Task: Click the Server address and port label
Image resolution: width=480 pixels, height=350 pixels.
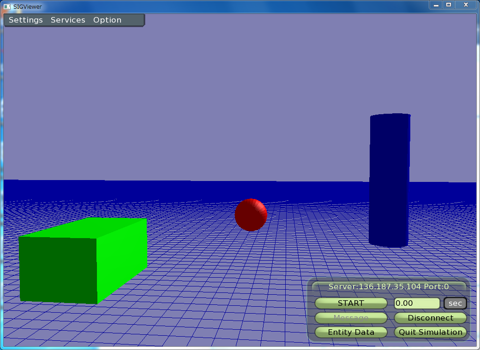Action: pos(388,286)
